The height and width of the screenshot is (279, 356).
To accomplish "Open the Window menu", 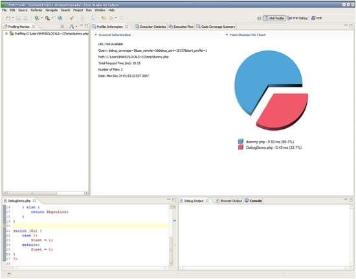I will [x=100, y=10].
